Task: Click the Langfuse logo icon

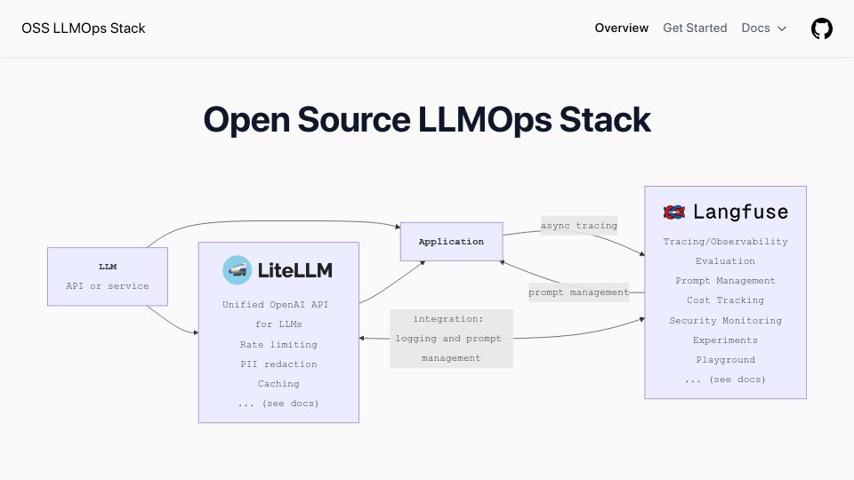Action: pyautogui.click(x=674, y=212)
